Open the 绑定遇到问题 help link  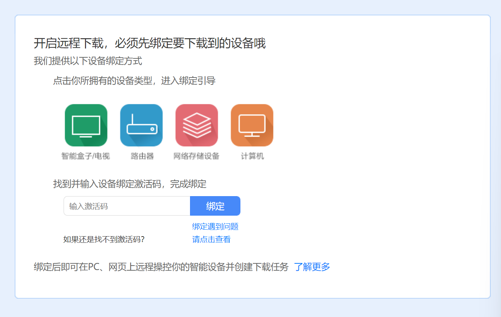pos(215,226)
